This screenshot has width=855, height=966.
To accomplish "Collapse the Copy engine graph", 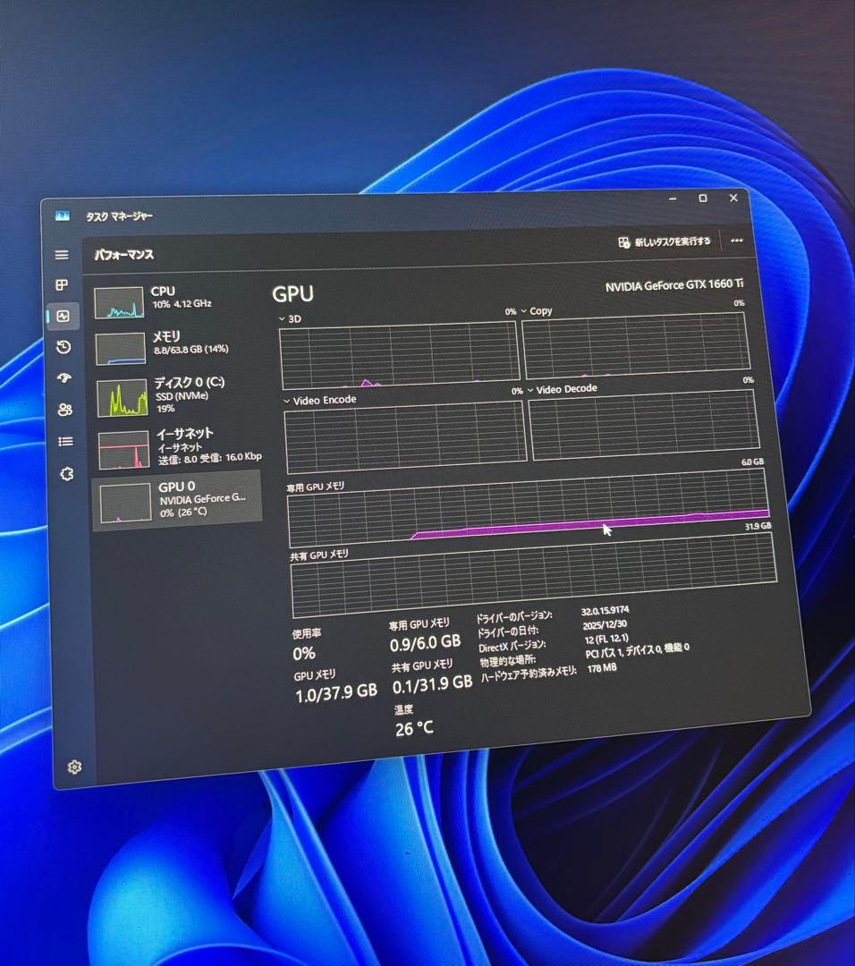I will [523, 312].
